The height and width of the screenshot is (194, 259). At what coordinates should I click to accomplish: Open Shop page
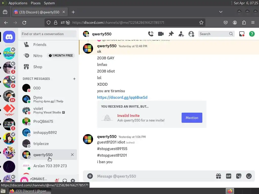pyautogui.click(x=49, y=67)
